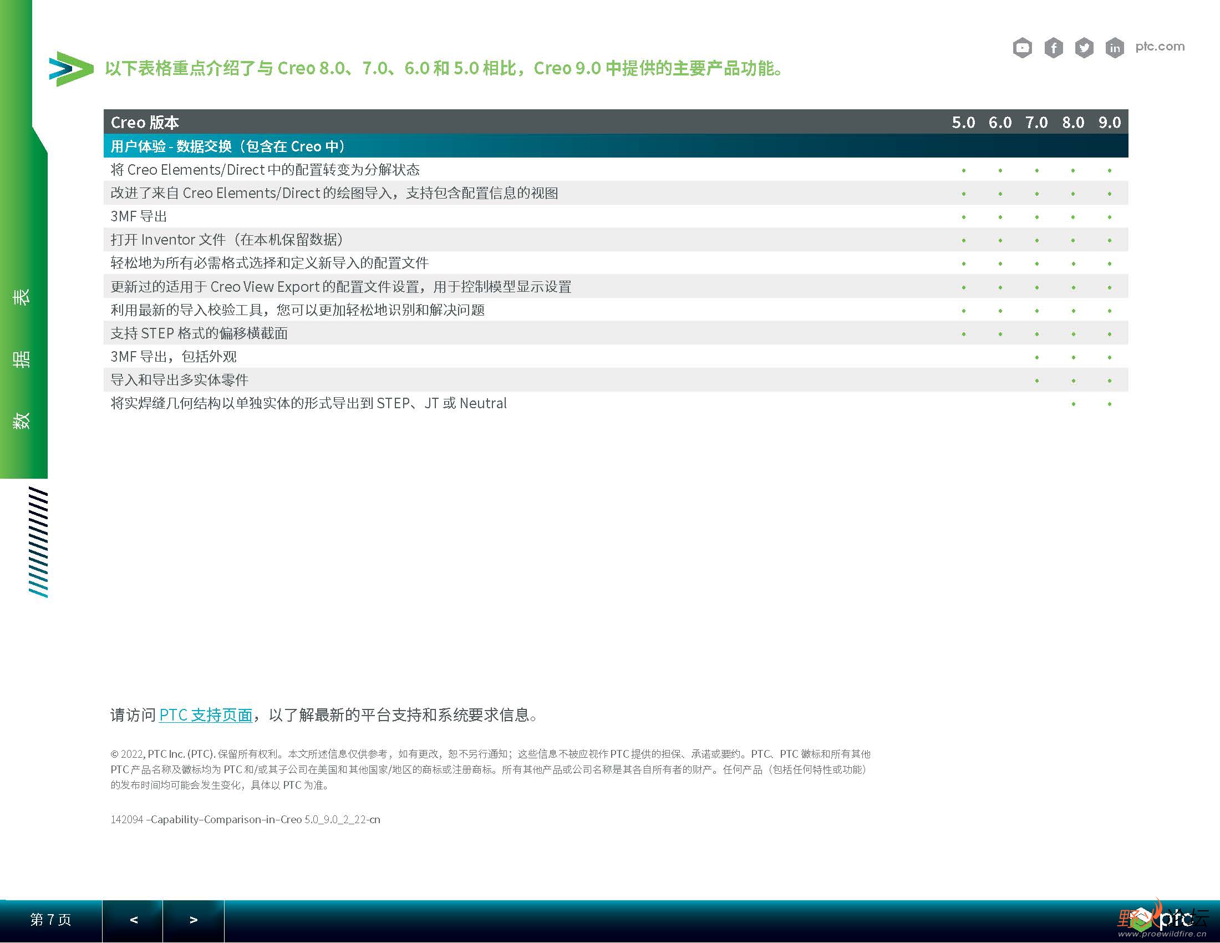Visit the ptc.com link
Image resolution: width=1220 pixels, height=943 pixels.
point(1160,47)
